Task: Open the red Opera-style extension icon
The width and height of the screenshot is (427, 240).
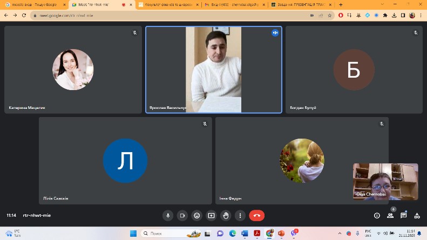Action: click(341, 16)
